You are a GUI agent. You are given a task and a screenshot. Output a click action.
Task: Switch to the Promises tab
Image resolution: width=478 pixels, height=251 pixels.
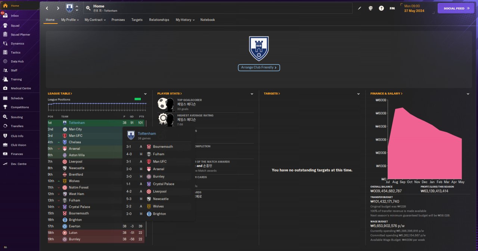[118, 20]
